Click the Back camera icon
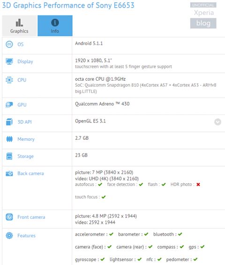The image size is (225, 265). (9, 174)
